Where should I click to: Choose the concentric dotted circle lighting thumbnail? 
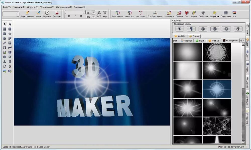217,52
